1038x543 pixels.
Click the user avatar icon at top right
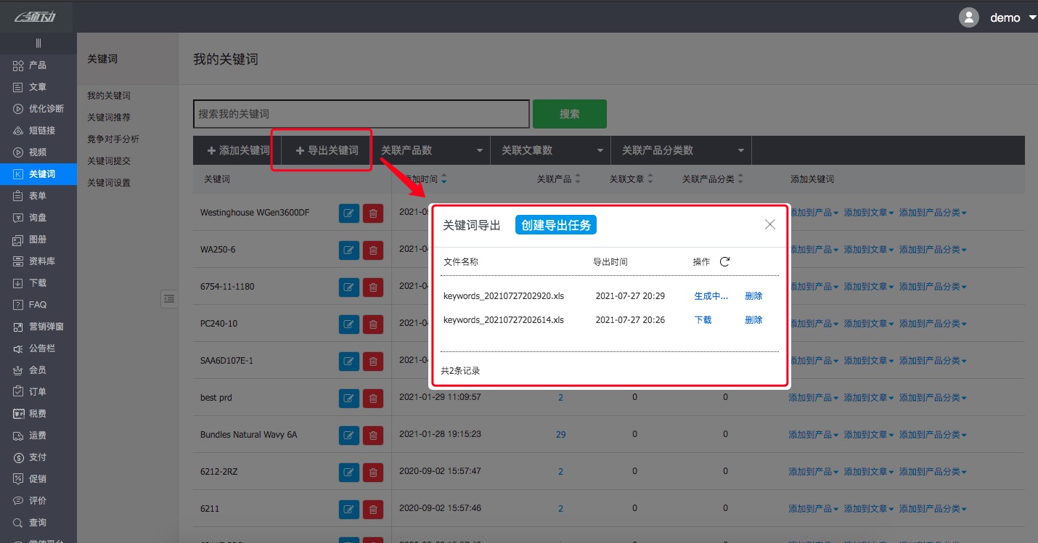coord(968,17)
